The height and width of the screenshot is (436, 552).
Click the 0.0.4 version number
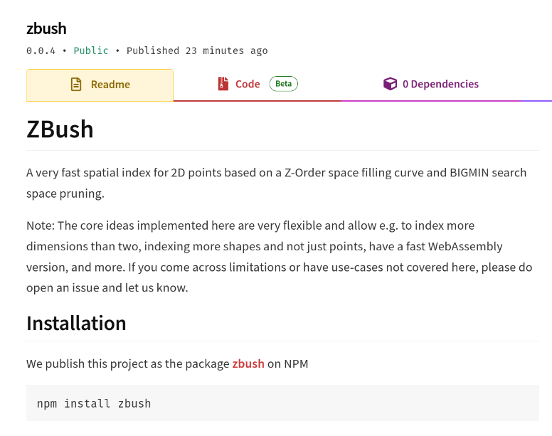pyautogui.click(x=41, y=50)
